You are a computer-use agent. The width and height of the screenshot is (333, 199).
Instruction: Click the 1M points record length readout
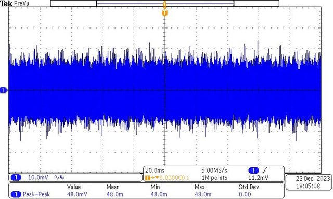(214, 178)
